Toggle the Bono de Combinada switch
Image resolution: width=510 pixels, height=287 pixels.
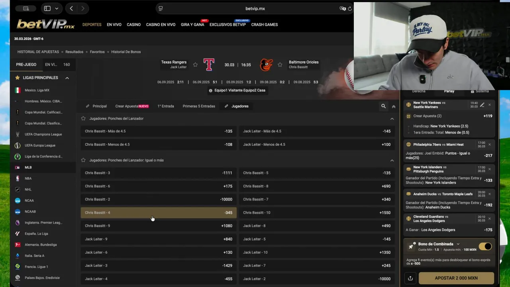pos(485,246)
